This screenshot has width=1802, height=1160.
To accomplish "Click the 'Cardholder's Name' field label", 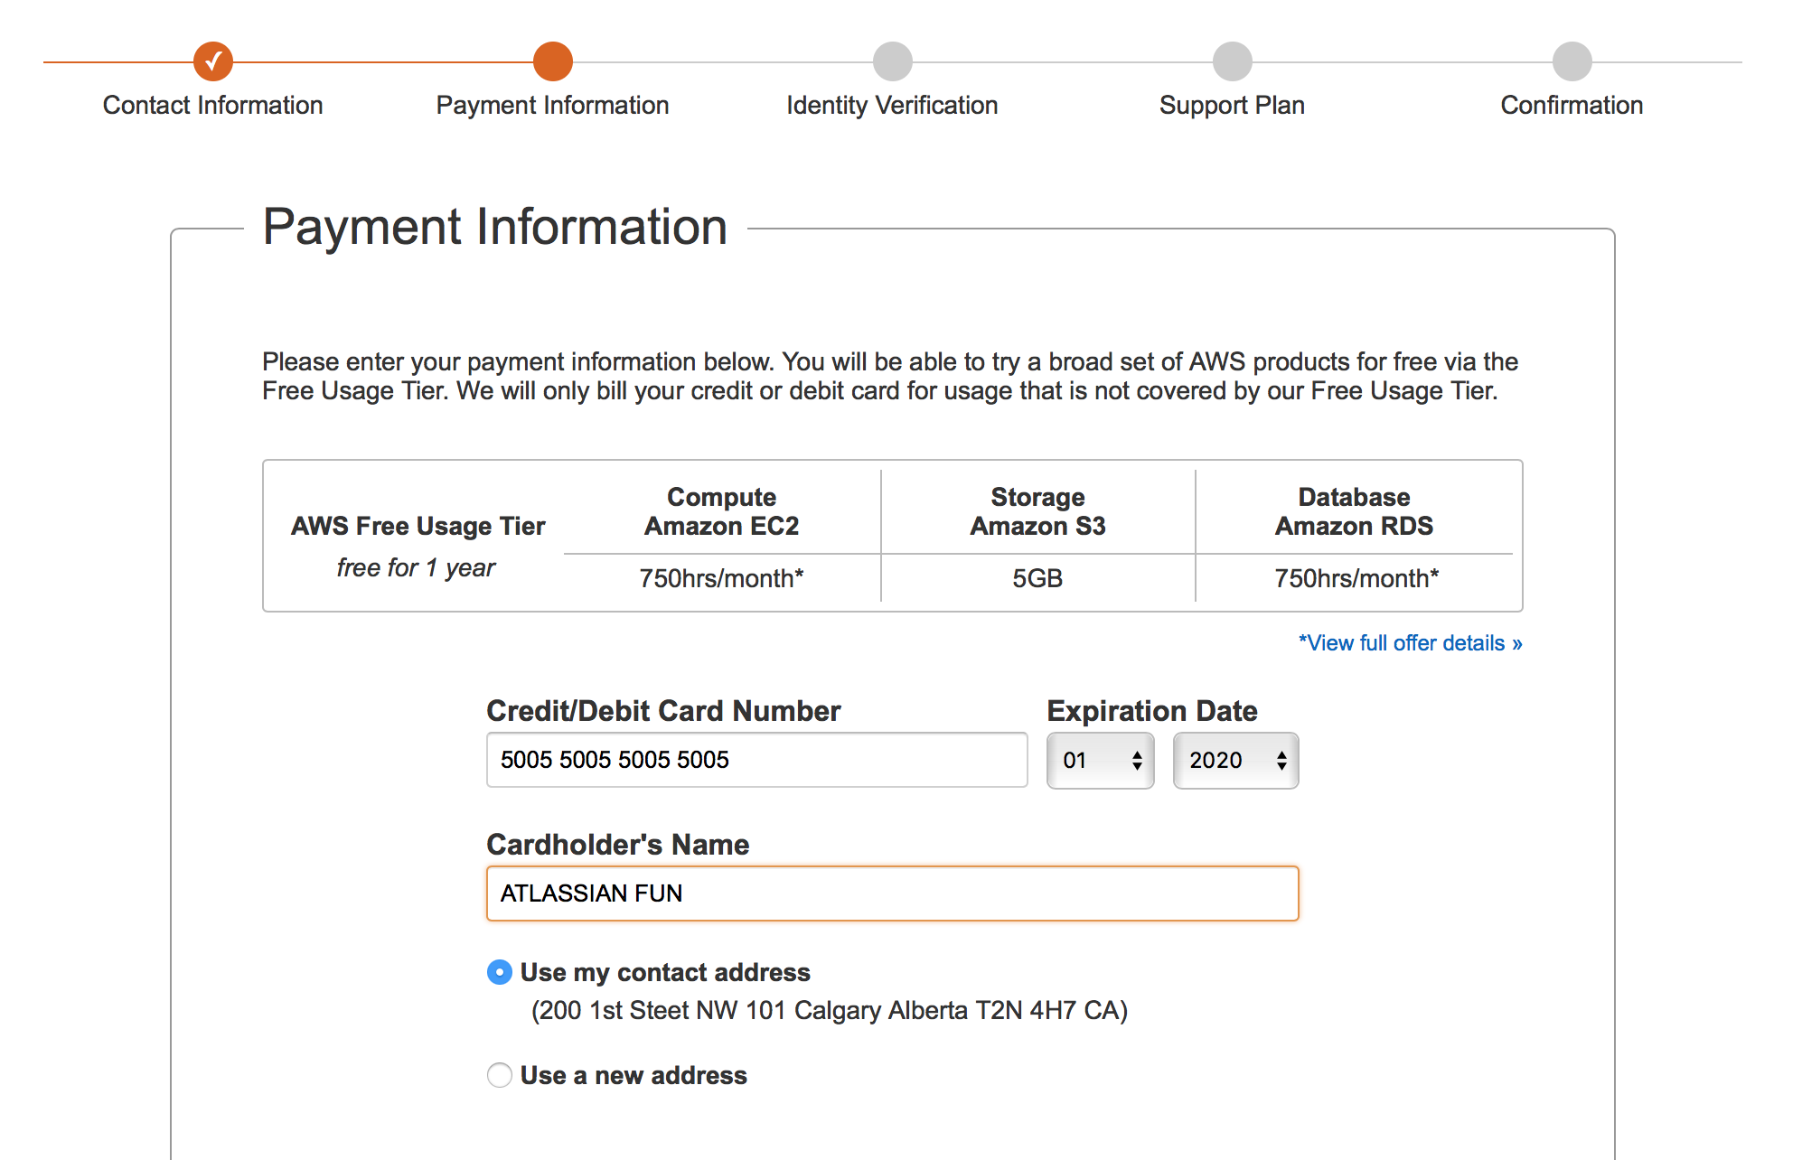I will point(618,845).
